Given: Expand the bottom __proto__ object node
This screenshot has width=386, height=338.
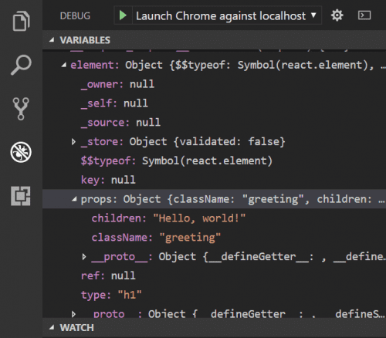Looking at the screenshot, I should pyautogui.click(x=73, y=314).
